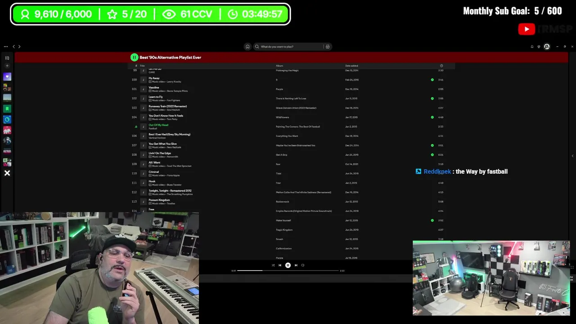576x324 pixels.
Task: Navigate forward with the right arrow
Action: point(19,46)
